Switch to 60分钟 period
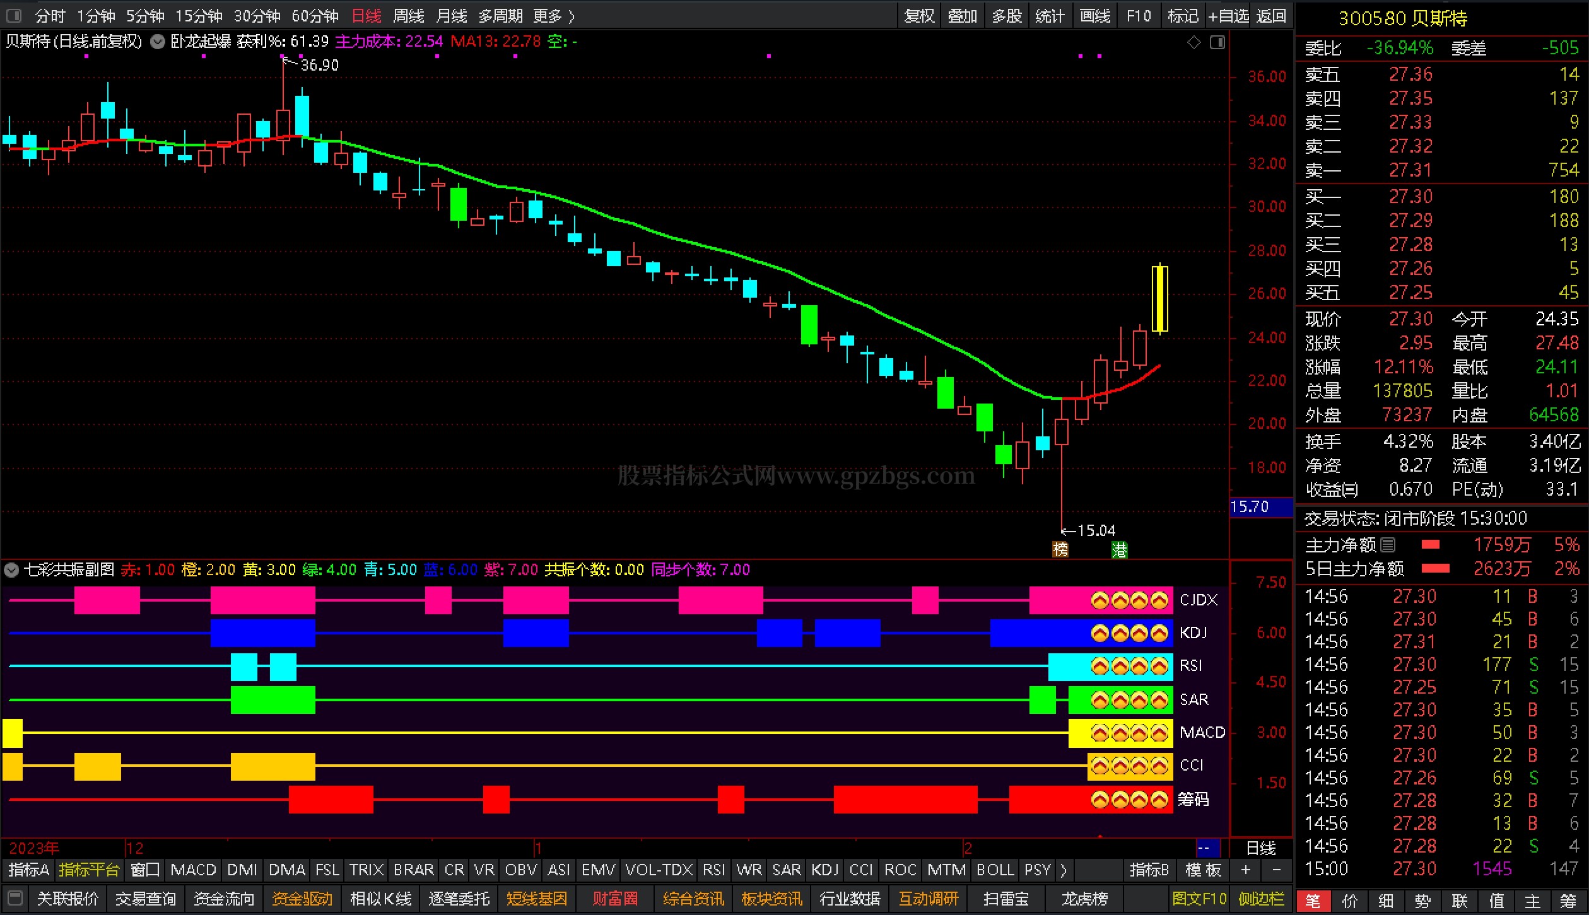 coord(315,16)
